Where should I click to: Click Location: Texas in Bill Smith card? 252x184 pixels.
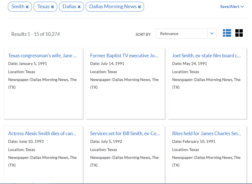(103, 150)
